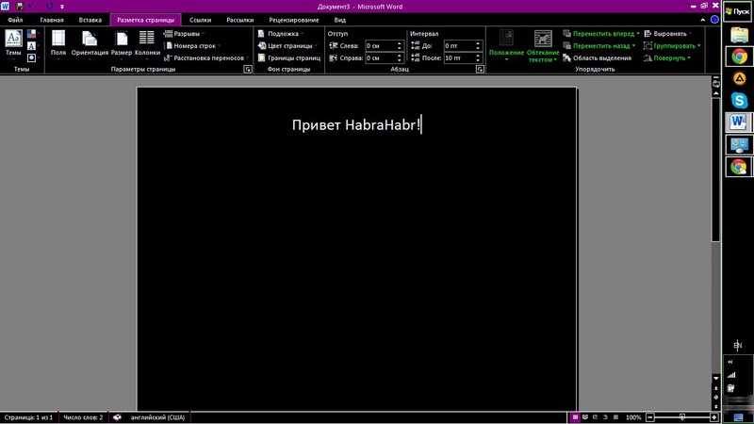Viewport: 754px width, 424px height.
Task: Switch to the Ссылки tab
Action: [x=200, y=20]
